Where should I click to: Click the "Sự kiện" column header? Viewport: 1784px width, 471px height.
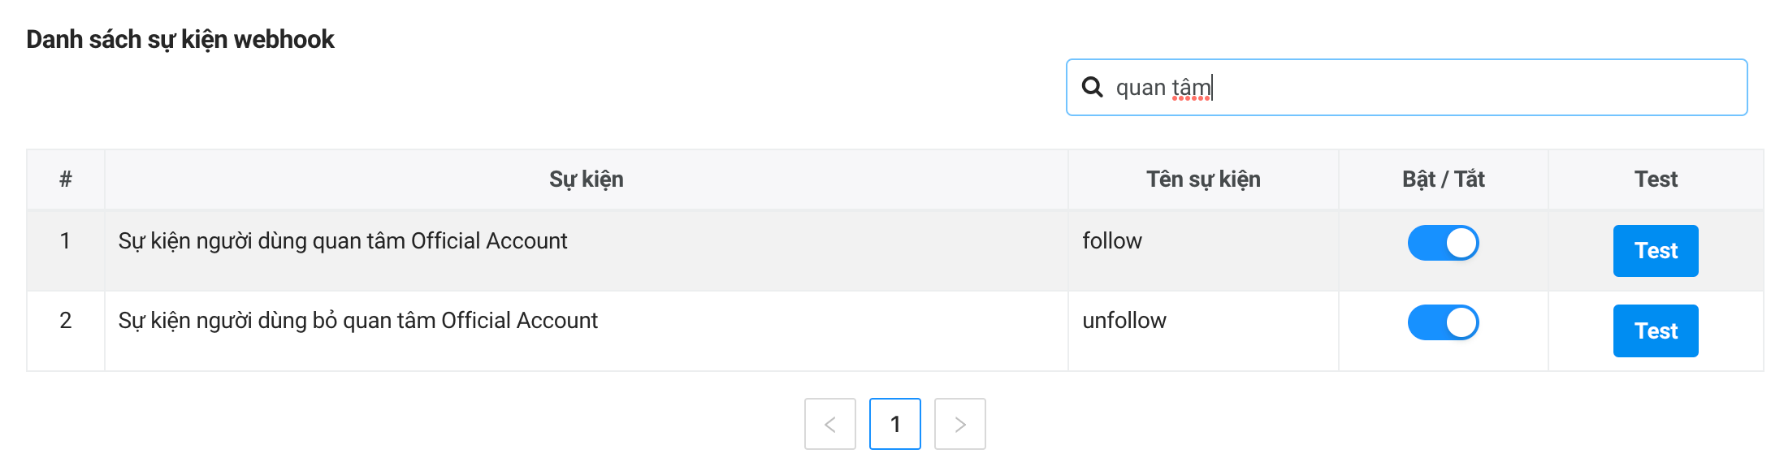(x=586, y=179)
